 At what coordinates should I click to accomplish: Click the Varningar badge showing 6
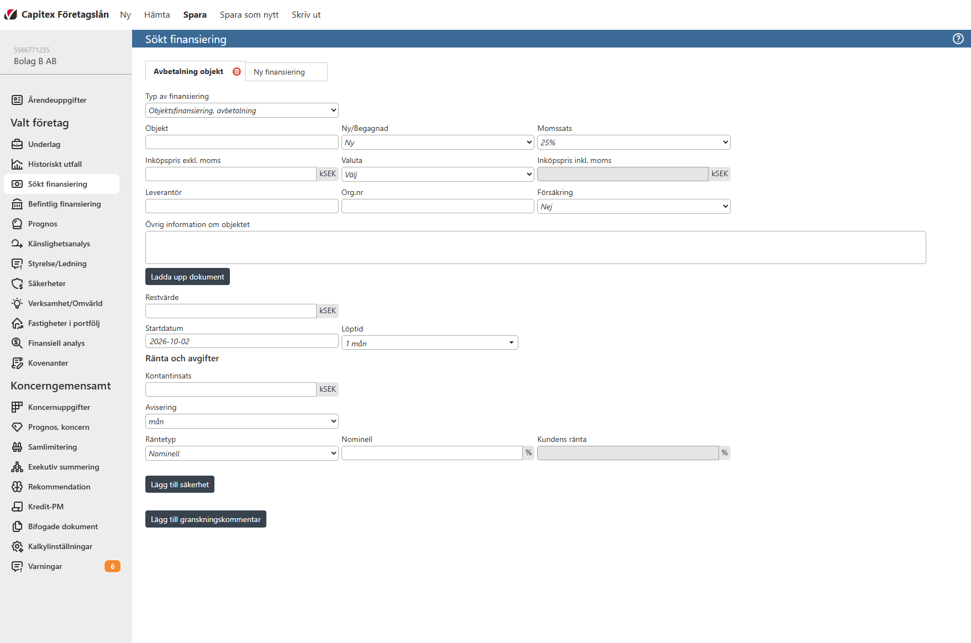coord(112,566)
